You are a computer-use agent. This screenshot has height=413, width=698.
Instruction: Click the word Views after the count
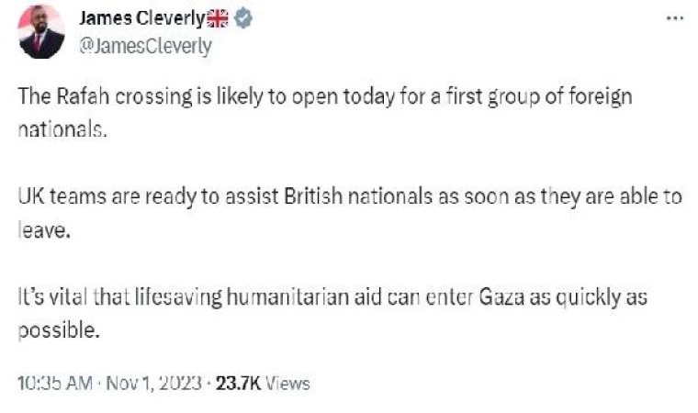[x=287, y=383]
